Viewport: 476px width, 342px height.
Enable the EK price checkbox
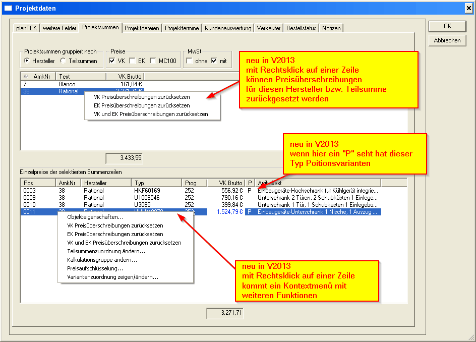coord(132,61)
